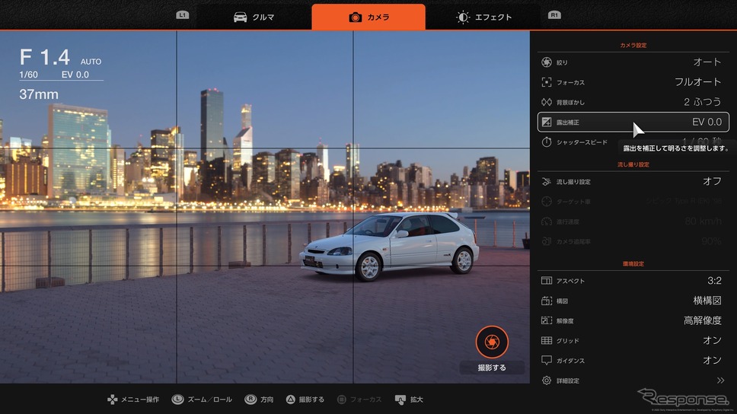Click the 詳細設定 gear icon
The height and width of the screenshot is (414, 737).
546,381
